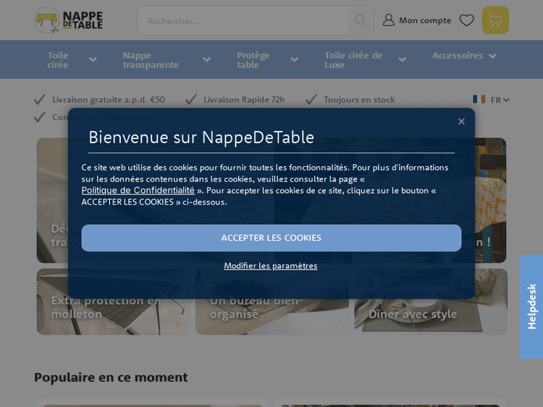Open the Toile cirée de Luxe menu
This screenshot has width=543, height=407.
[x=353, y=60]
